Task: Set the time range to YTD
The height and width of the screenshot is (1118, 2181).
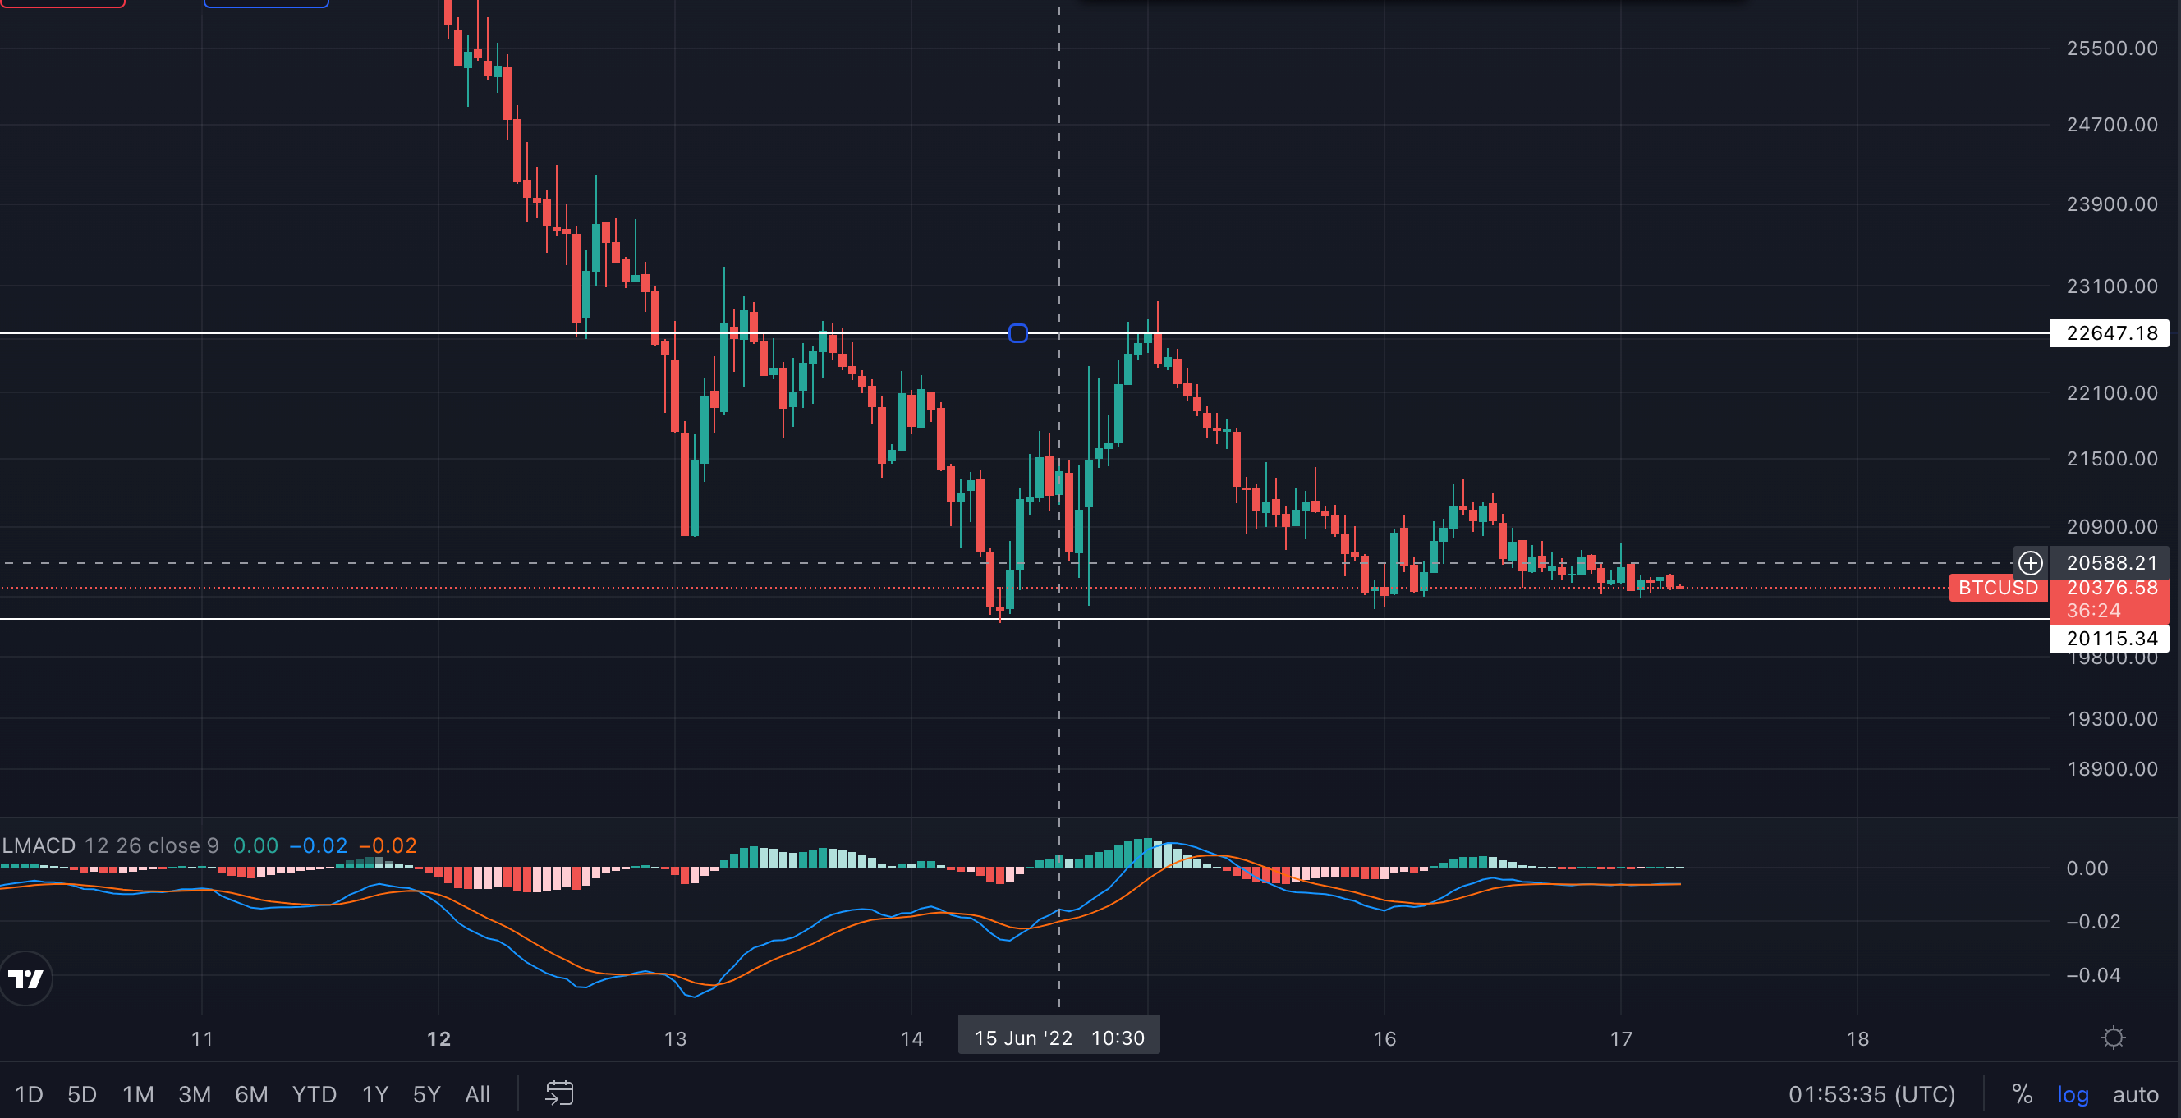Action: tap(315, 1094)
